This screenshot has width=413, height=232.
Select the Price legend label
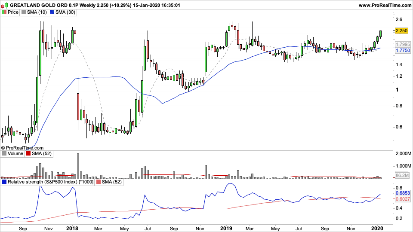pos(13,12)
